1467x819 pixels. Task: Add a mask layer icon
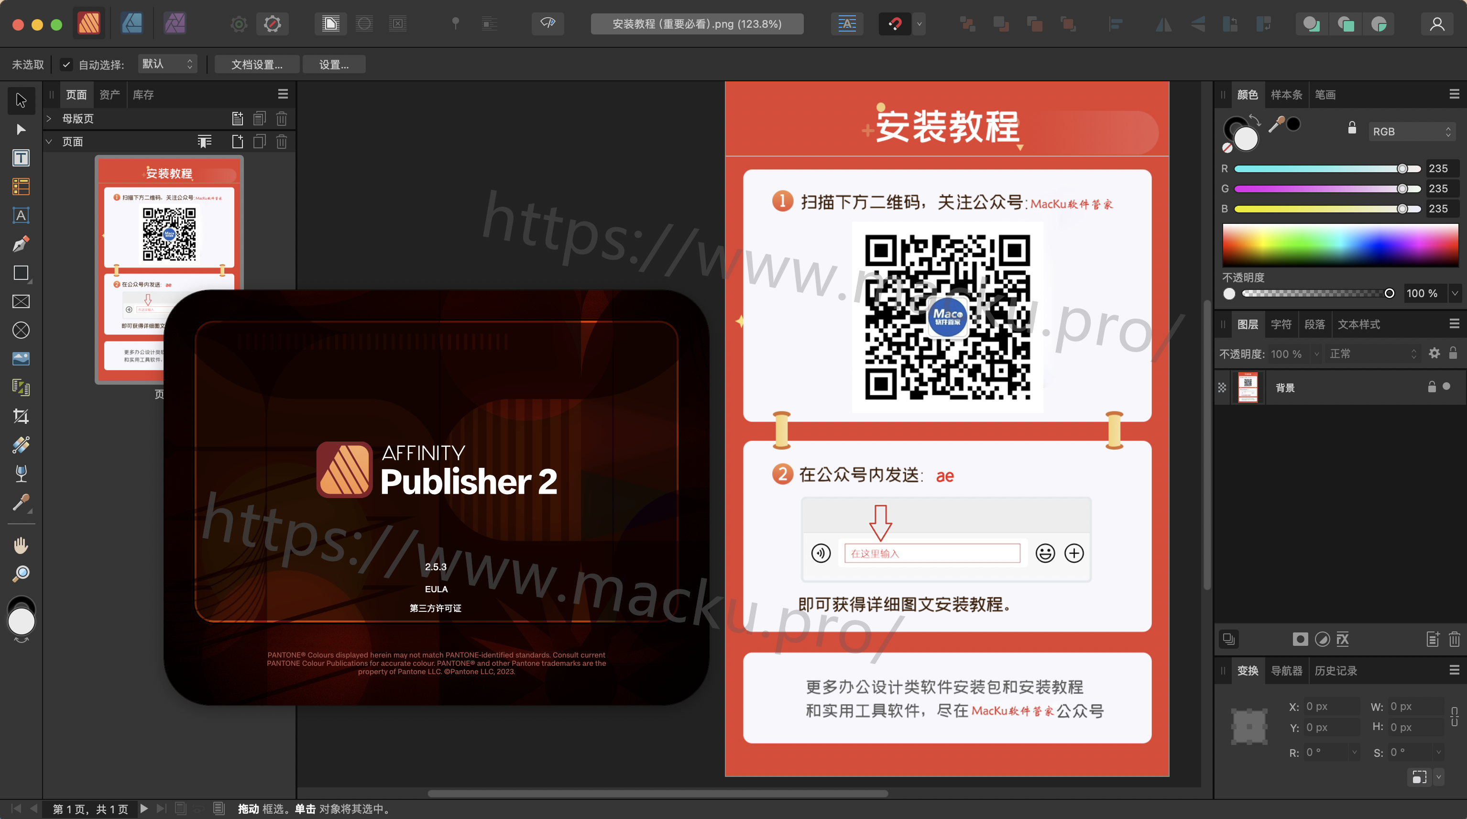click(1300, 640)
